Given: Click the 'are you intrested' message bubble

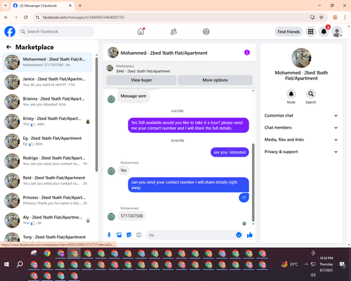Looking at the screenshot, I should [x=230, y=152].
